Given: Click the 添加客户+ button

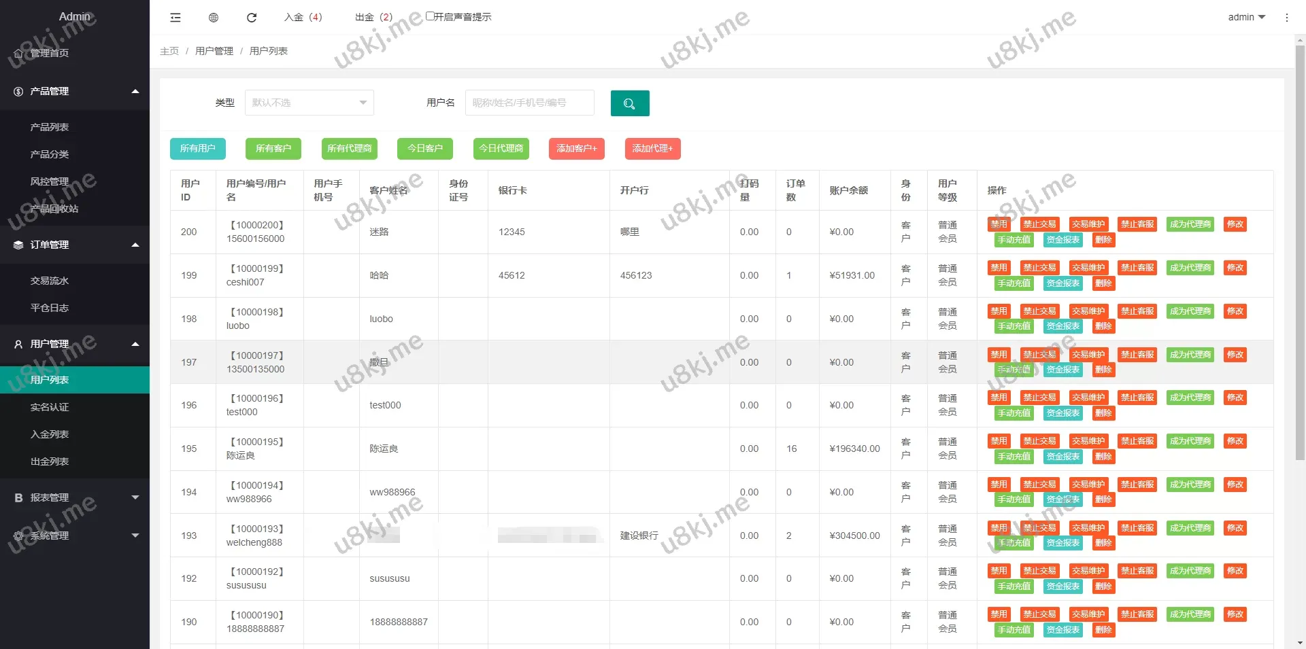Looking at the screenshot, I should pos(576,149).
